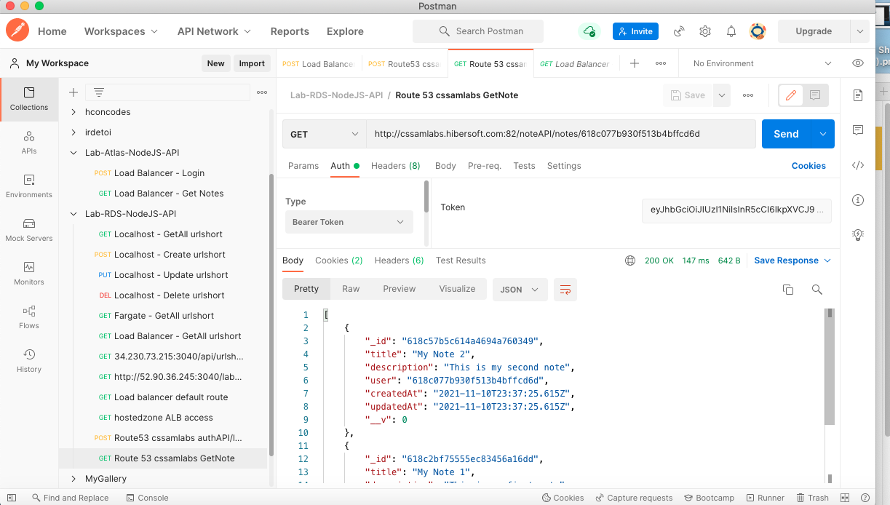Copy the response body with copy icon
The width and height of the screenshot is (890, 505).
pos(788,290)
